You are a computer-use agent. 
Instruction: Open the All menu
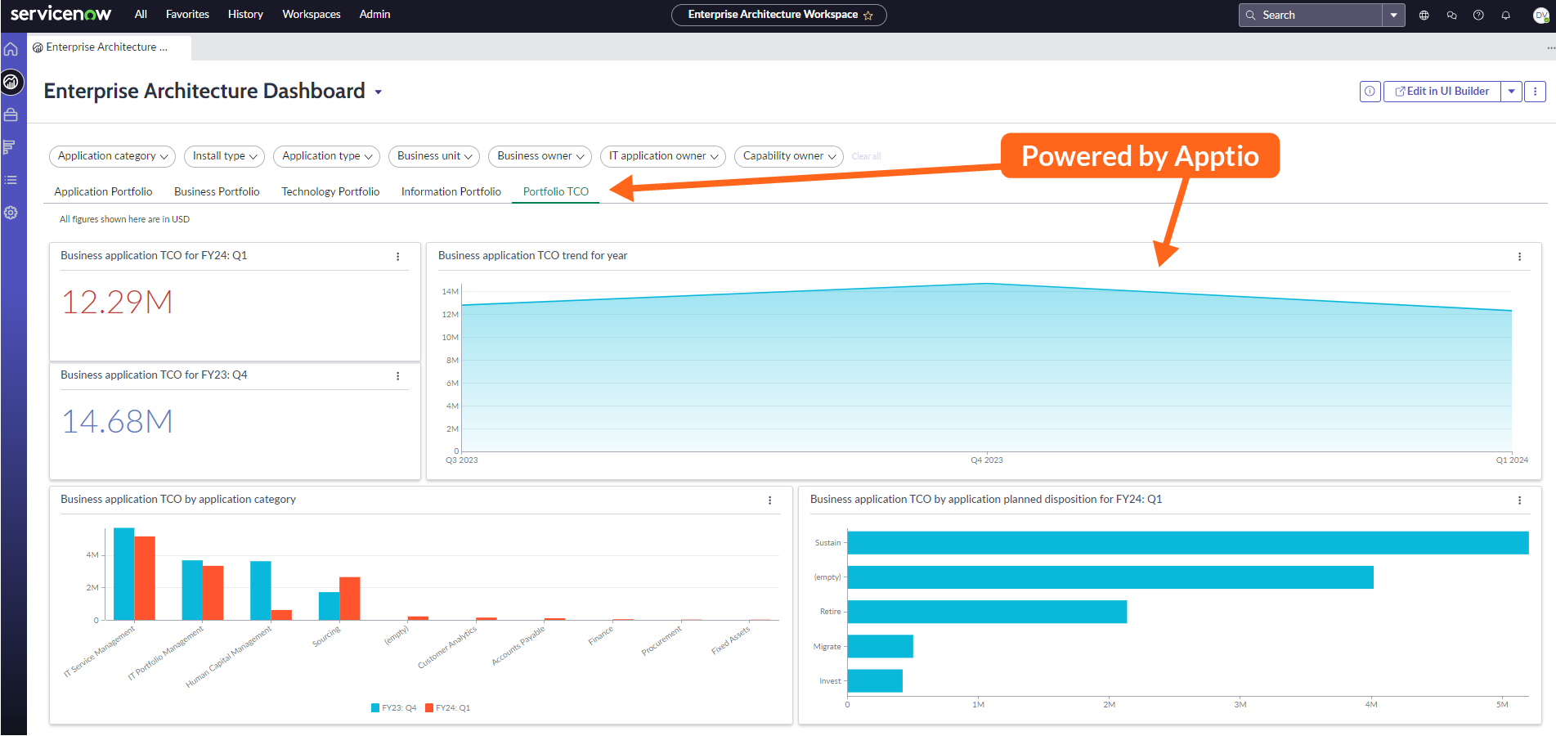(x=141, y=14)
